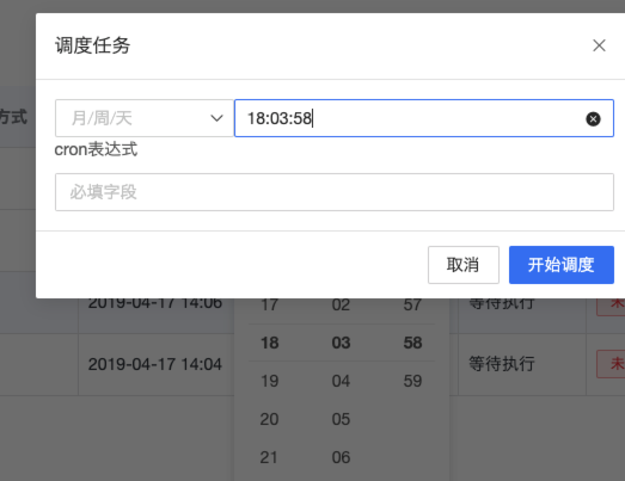Select minute 04 in time picker
Viewport: 625px width, 481px height.
coord(341,381)
